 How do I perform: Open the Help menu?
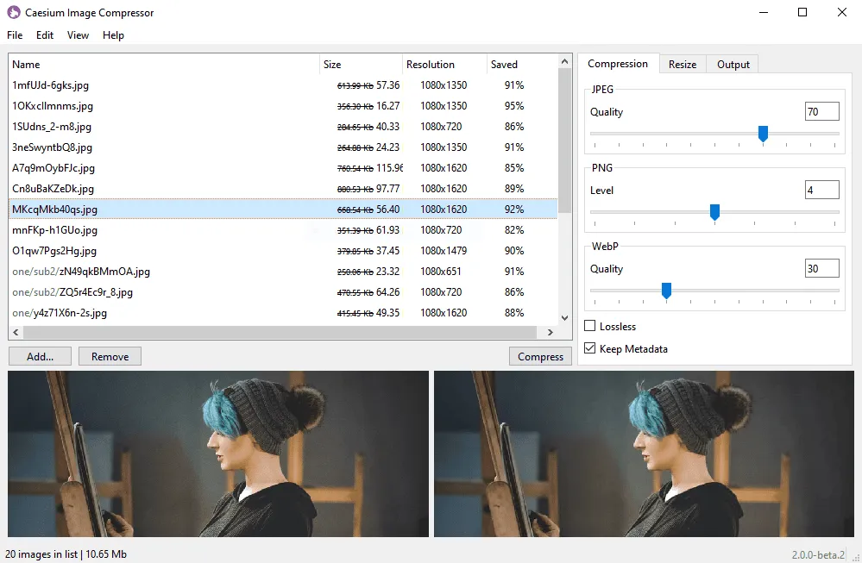[113, 35]
